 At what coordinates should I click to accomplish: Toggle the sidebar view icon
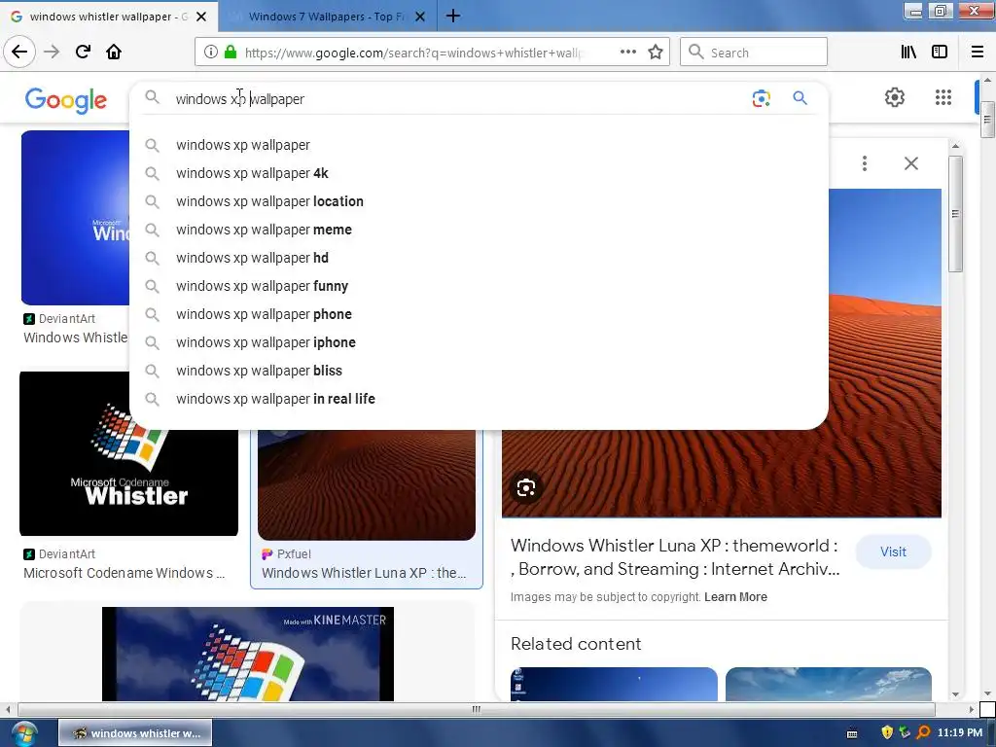[x=940, y=53]
